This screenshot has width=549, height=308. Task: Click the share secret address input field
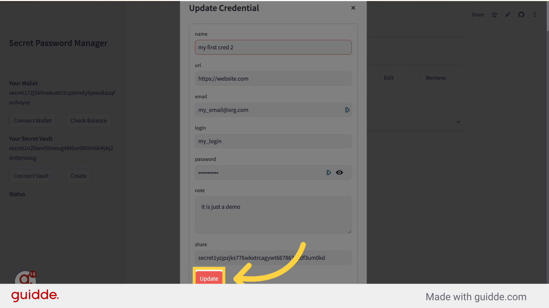pyautogui.click(x=273, y=258)
